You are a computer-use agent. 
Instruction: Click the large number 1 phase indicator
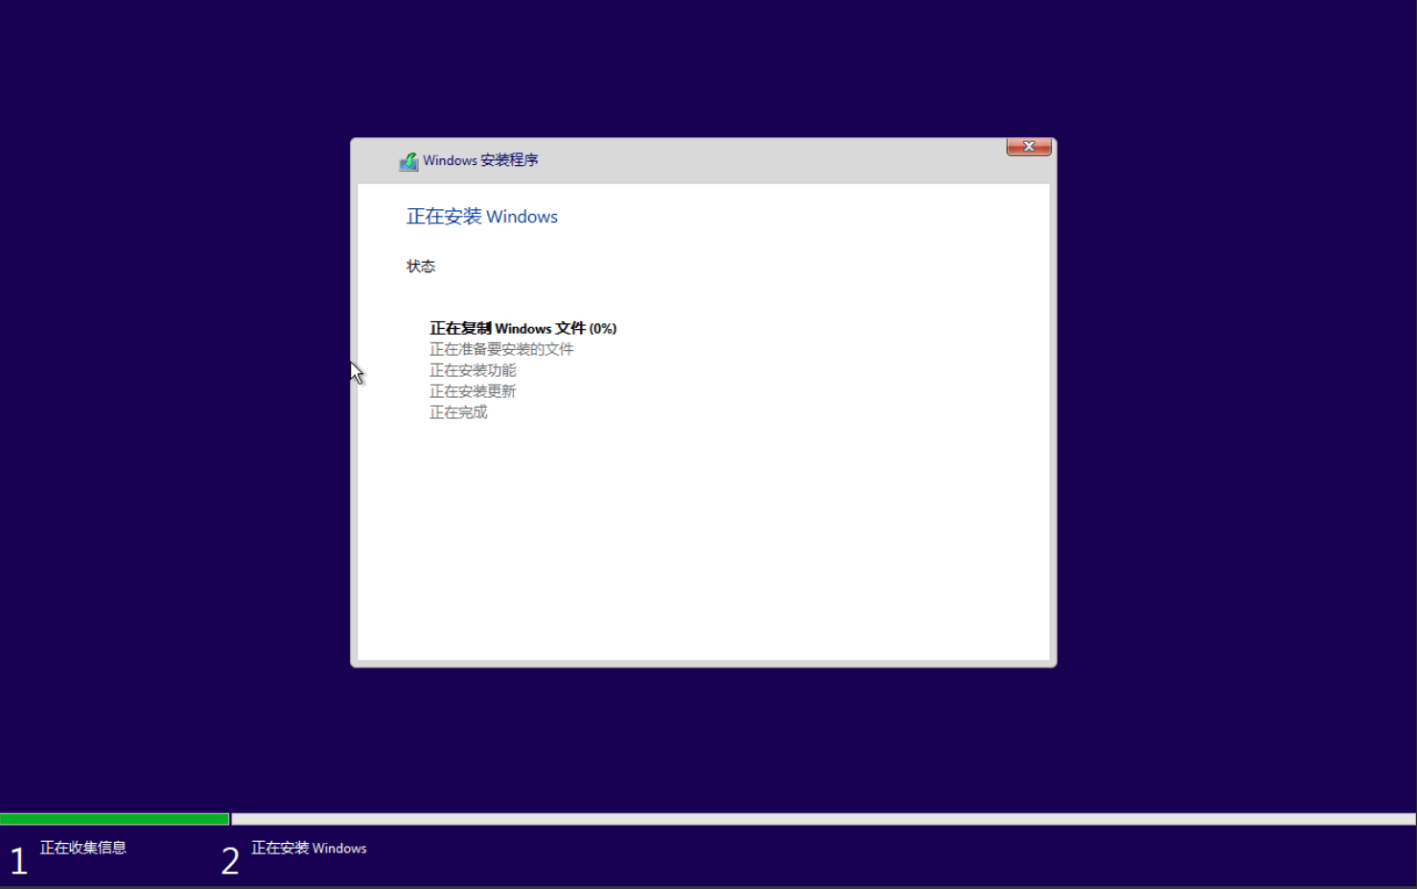point(18,859)
